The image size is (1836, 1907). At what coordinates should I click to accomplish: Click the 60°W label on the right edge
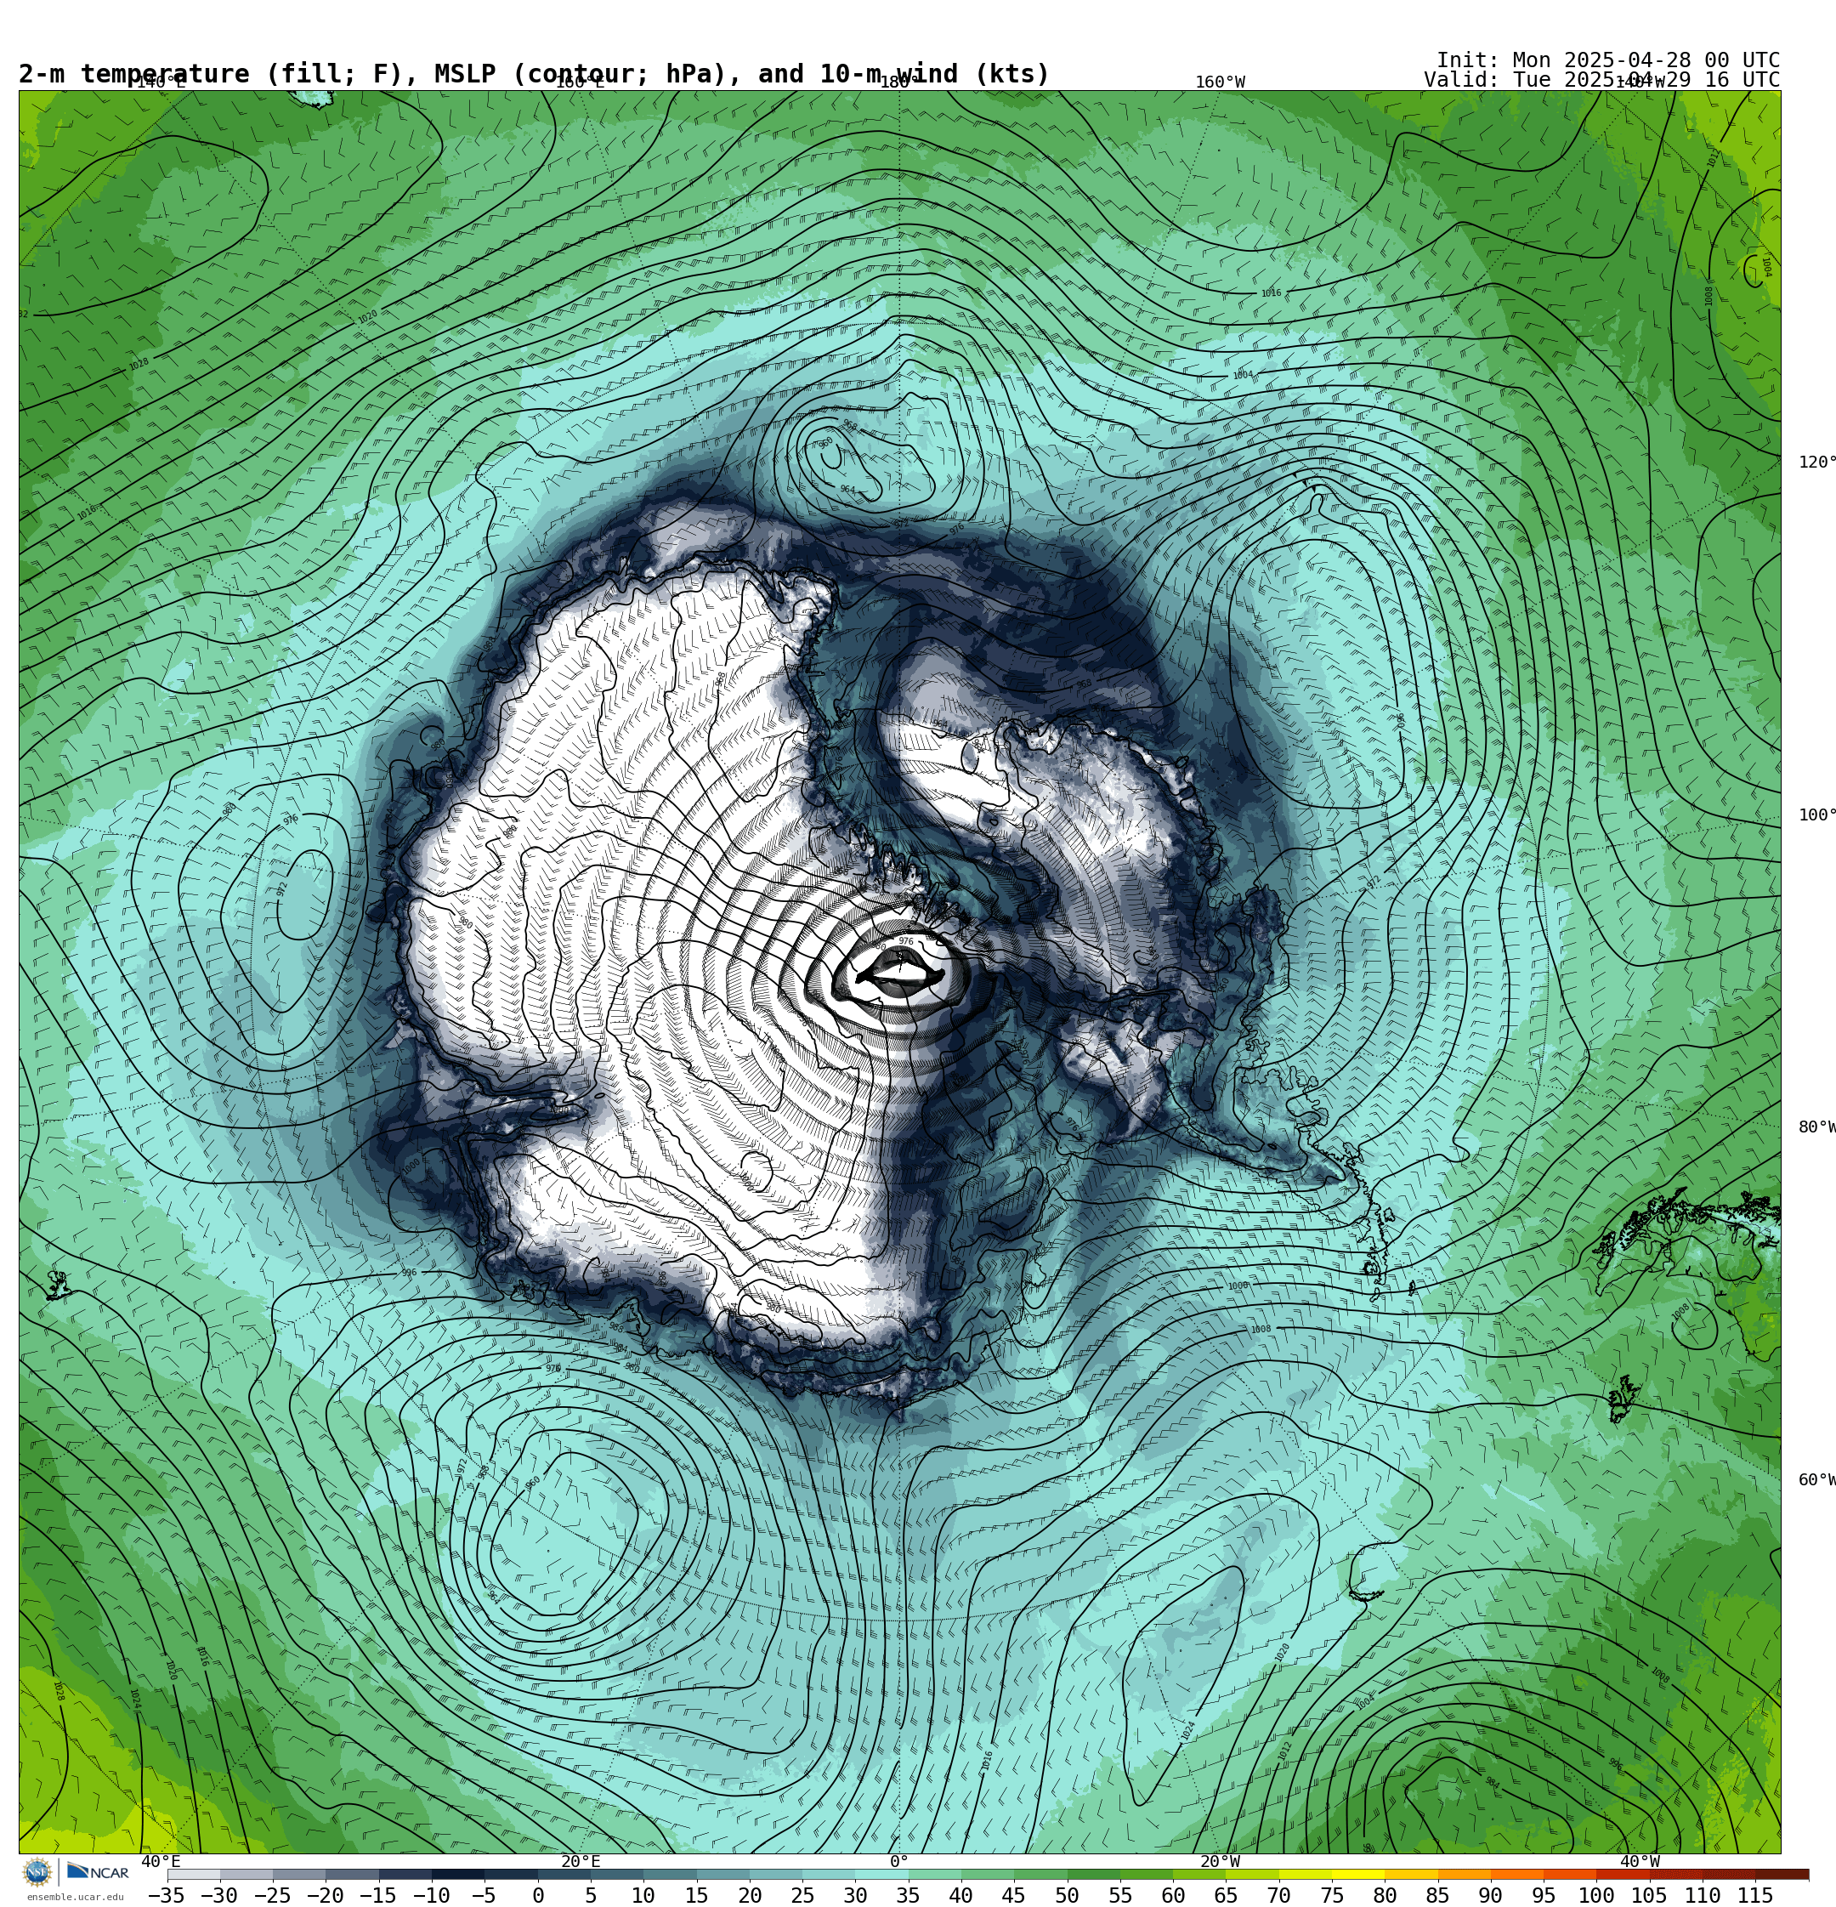pos(1816,1480)
